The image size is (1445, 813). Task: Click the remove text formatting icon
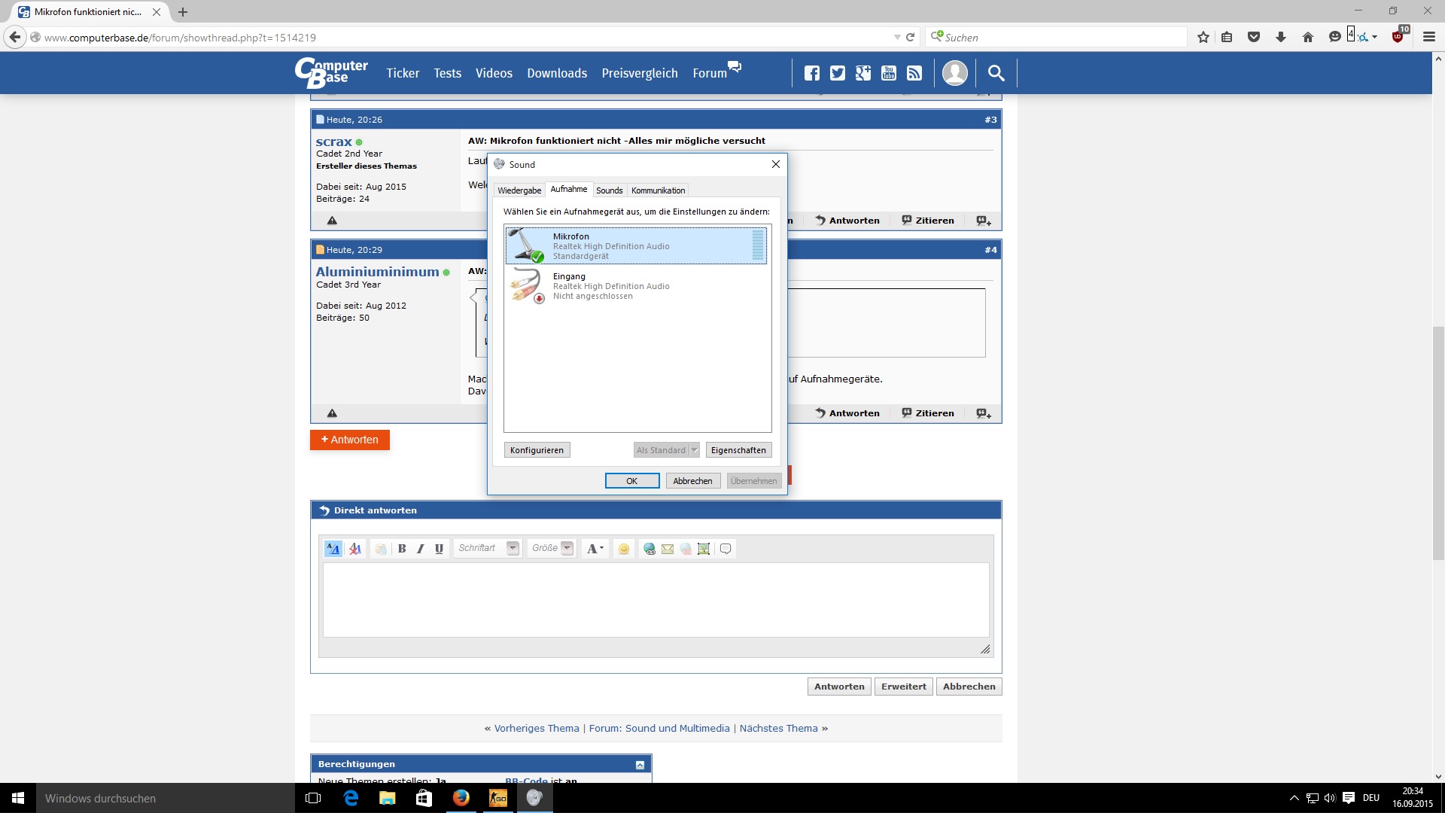(x=355, y=549)
